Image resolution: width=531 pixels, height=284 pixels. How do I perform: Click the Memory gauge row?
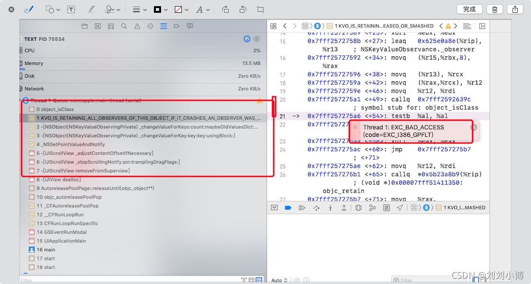[x=141, y=63]
